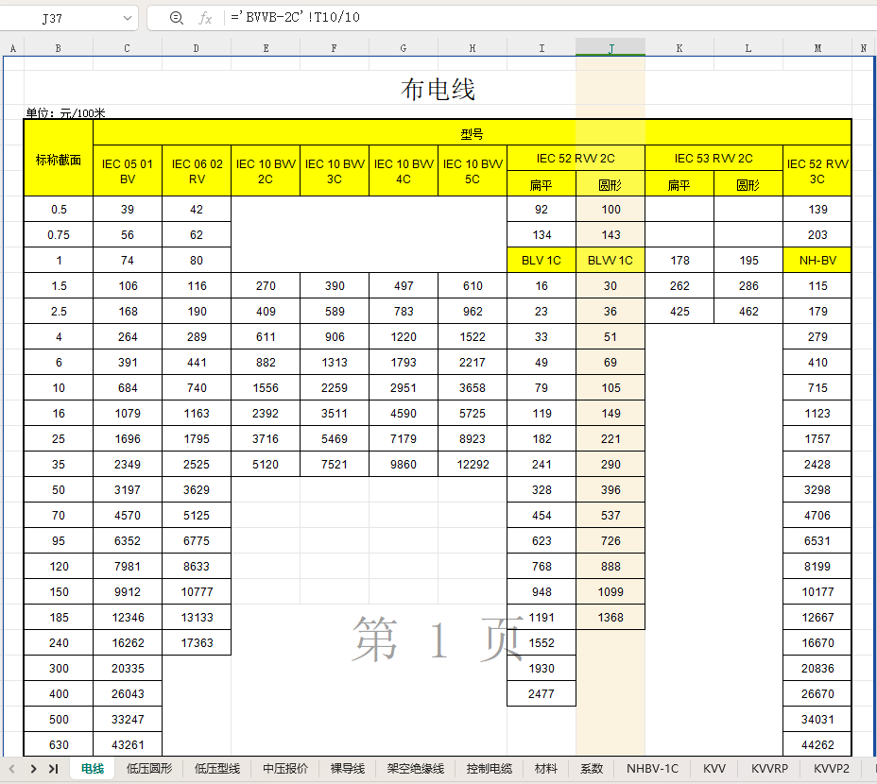Click the fx insert function icon
This screenshot has width=877, height=784.
[x=205, y=18]
